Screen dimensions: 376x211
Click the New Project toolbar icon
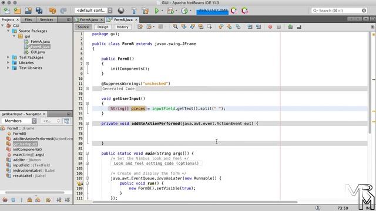pos(17,11)
